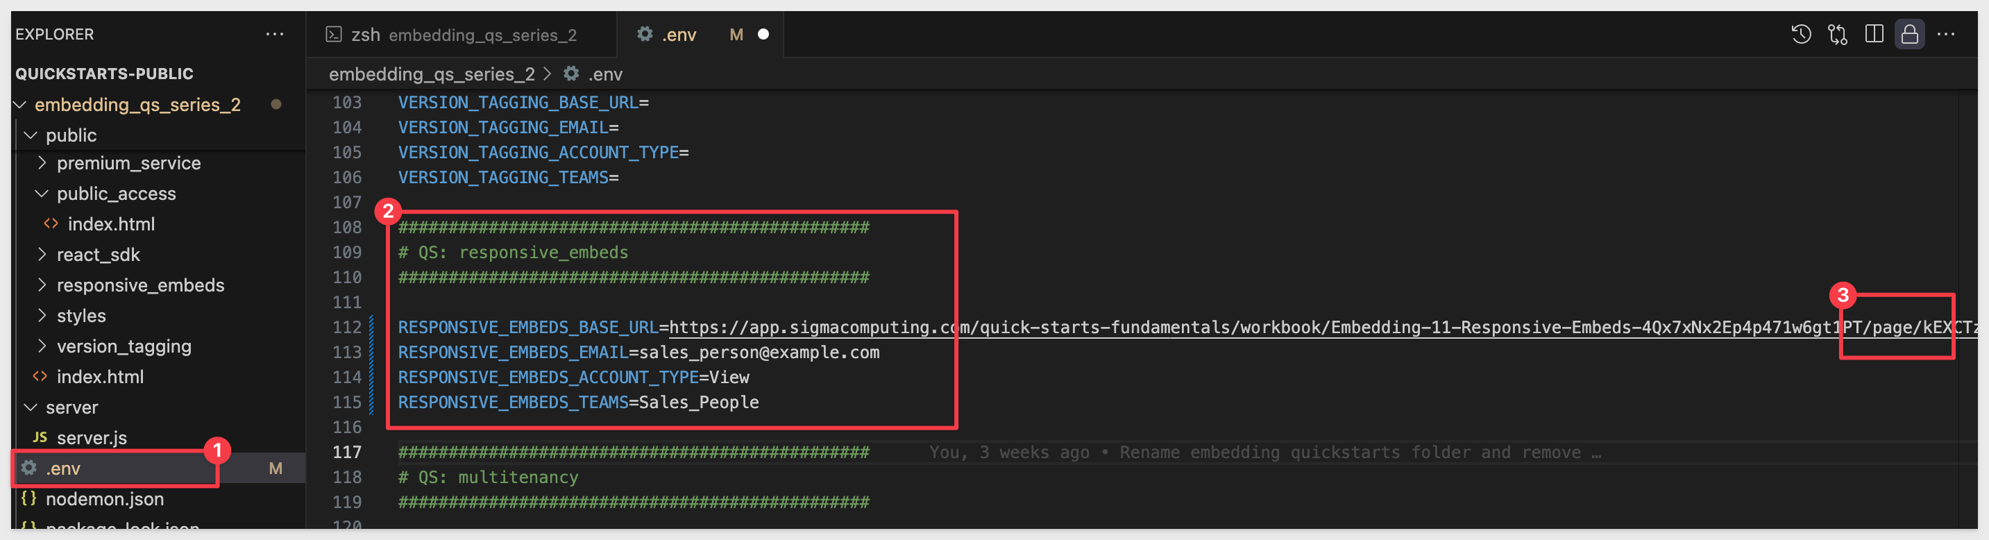Click embedding_qs_series_2 breadcrumb segment
Image resolution: width=1989 pixels, height=540 pixels.
pyautogui.click(x=432, y=74)
